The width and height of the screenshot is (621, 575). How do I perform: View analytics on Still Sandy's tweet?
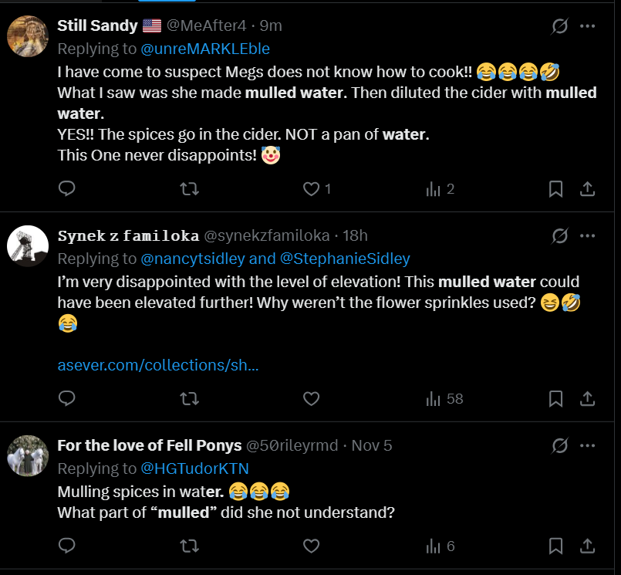(x=434, y=188)
